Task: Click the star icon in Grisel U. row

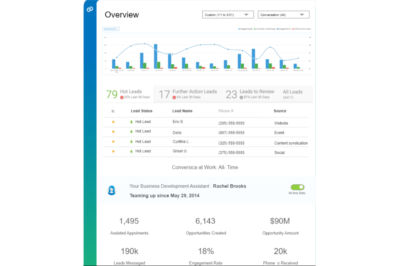Action: pyautogui.click(x=113, y=151)
